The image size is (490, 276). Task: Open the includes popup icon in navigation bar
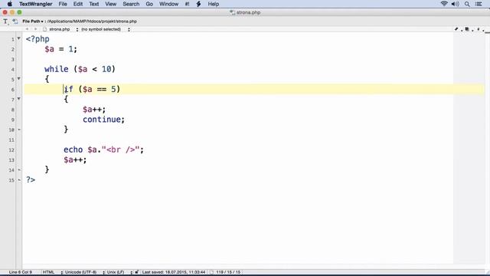[x=467, y=29]
